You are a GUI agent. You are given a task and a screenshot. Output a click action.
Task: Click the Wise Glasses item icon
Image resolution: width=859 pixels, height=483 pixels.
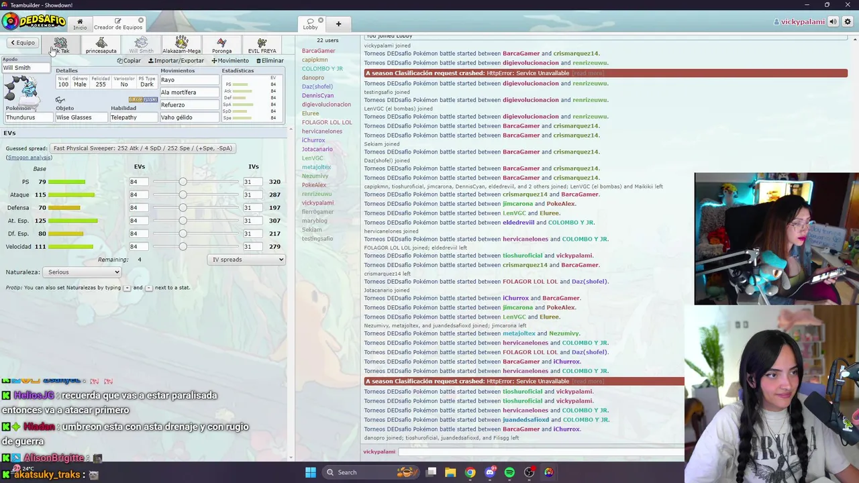click(x=60, y=100)
